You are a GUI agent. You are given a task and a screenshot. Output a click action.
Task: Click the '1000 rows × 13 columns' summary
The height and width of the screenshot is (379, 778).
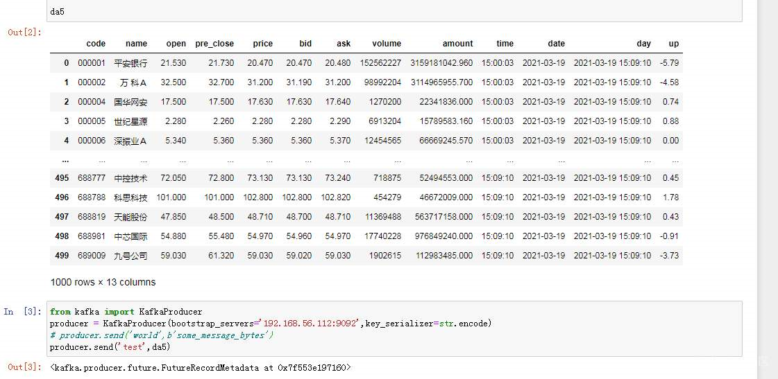[x=103, y=282]
